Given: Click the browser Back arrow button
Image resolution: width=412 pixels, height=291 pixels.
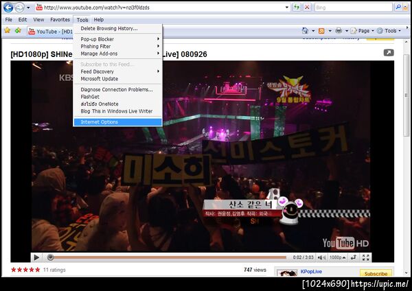Looking at the screenshot, I should pyautogui.click(x=8, y=8).
